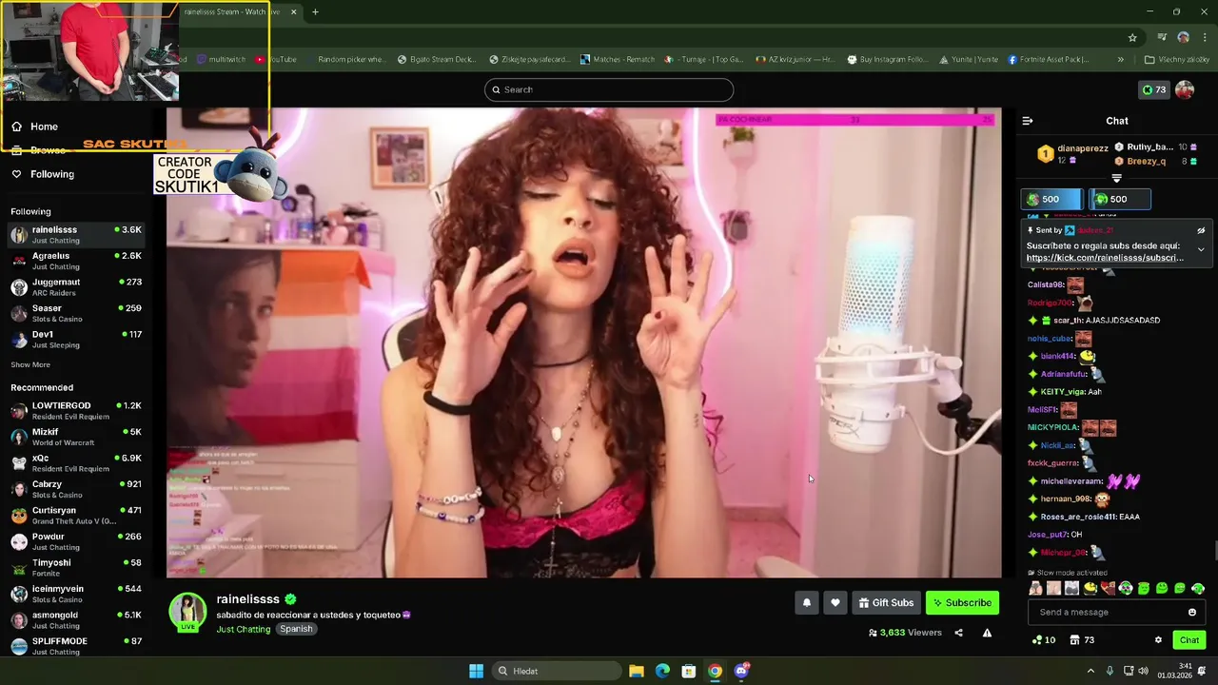The height and width of the screenshot is (685, 1218).
Task: Hide the pinned chat message with the eye icon
Action: click(x=1201, y=230)
